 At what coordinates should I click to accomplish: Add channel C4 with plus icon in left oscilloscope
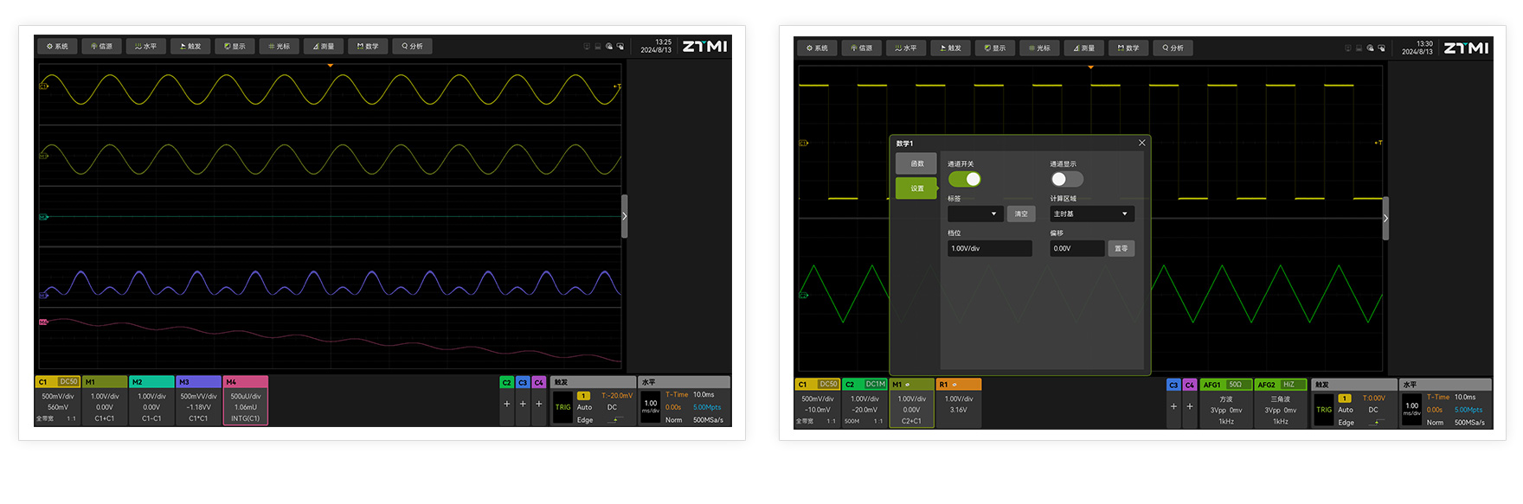pyautogui.click(x=538, y=404)
